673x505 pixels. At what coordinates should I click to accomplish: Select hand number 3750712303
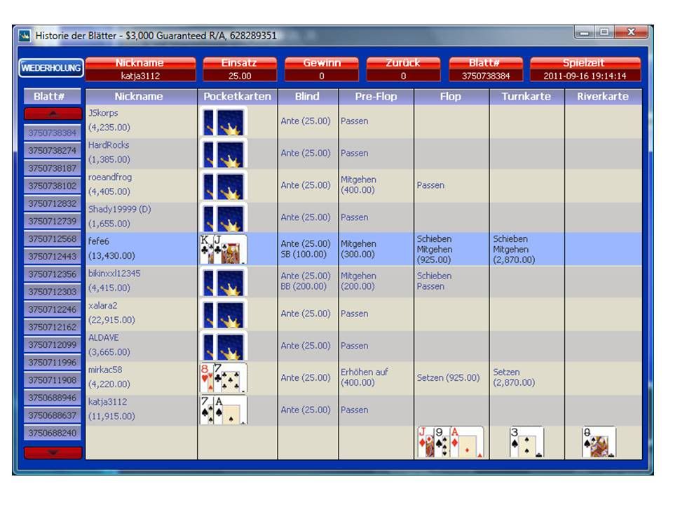(x=53, y=292)
